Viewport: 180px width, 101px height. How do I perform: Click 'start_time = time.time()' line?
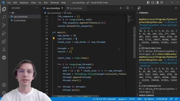(x=73, y=58)
